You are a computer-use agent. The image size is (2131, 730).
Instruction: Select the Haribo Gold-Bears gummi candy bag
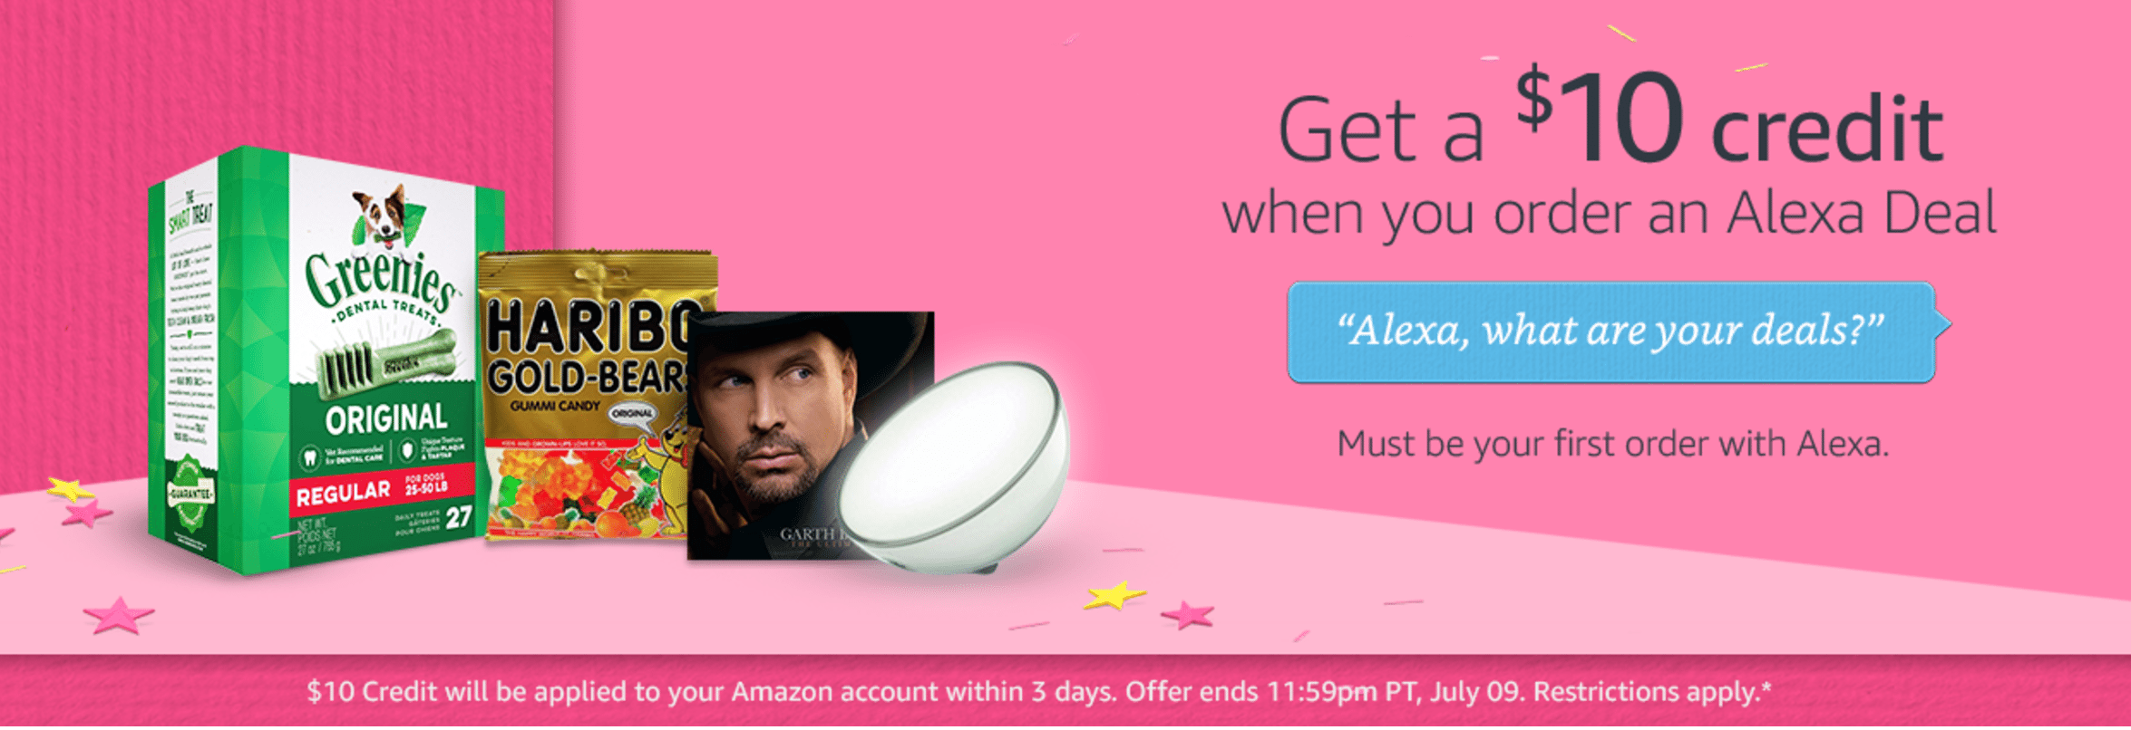tap(589, 397)
